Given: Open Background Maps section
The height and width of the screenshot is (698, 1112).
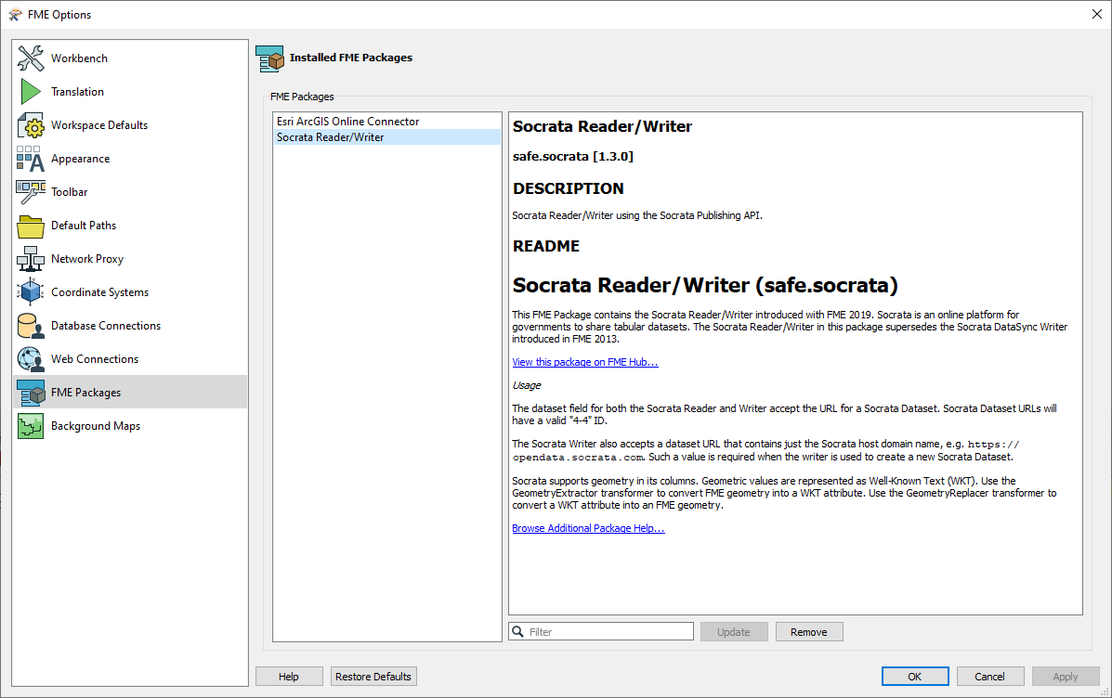Looking at the screenshot, I should (x=96, y=426).
